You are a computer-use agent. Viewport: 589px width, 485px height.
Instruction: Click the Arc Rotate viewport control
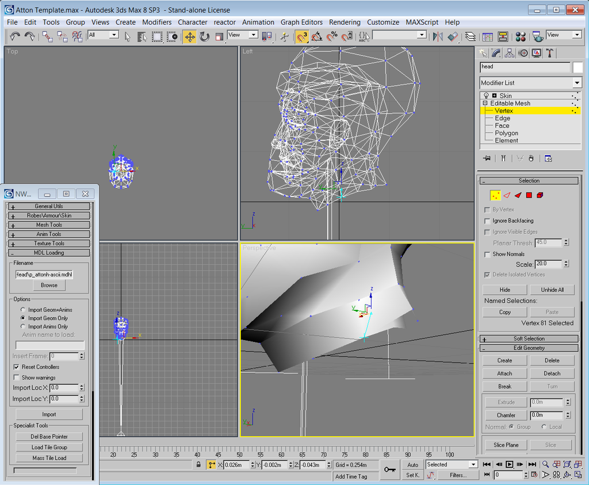pyautogui.click(x=567, y=475)
